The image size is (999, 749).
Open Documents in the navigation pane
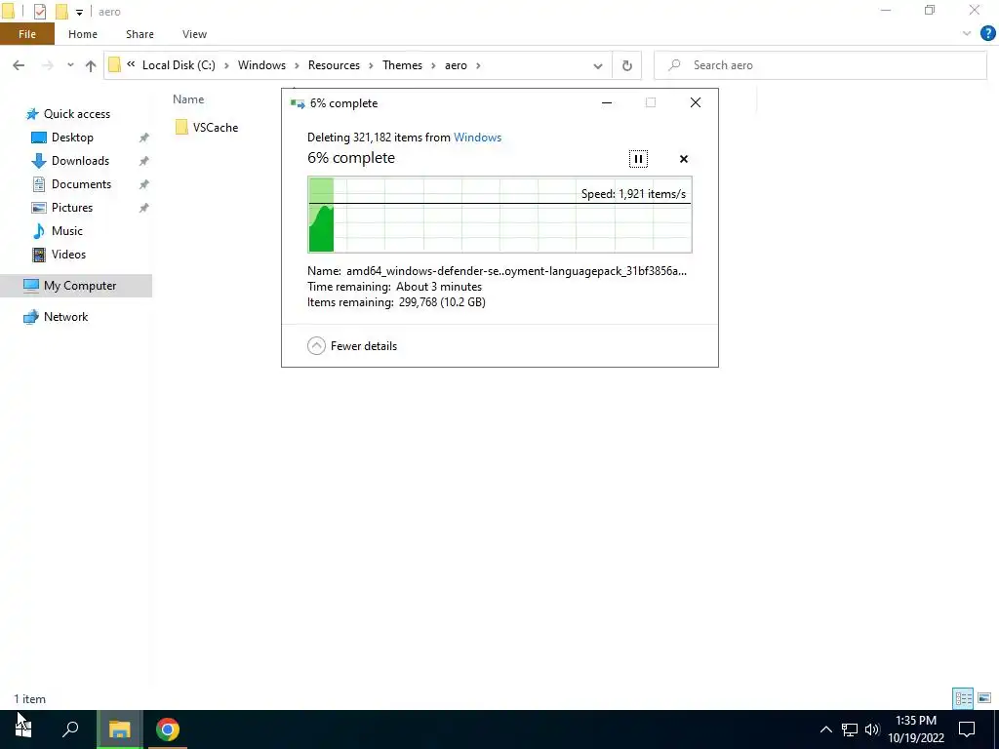81,184
